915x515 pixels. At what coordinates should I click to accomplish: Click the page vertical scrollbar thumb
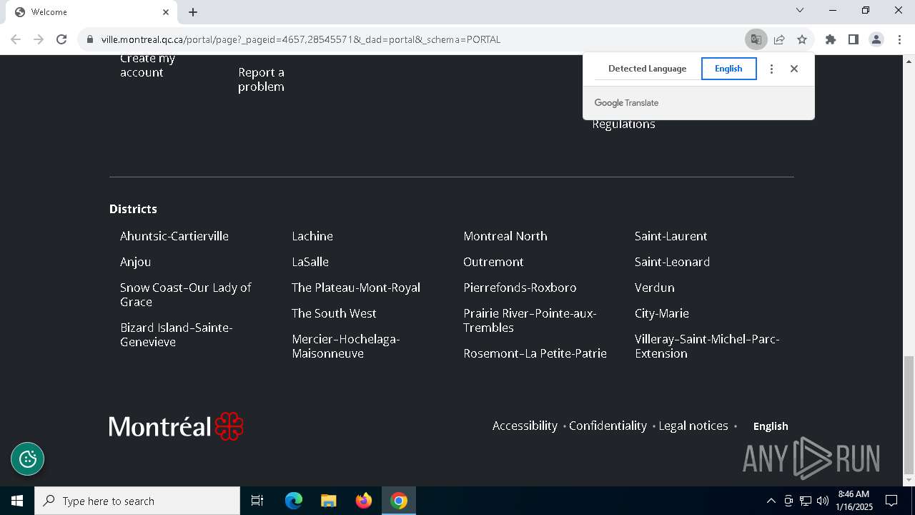(x=909, y=415)
